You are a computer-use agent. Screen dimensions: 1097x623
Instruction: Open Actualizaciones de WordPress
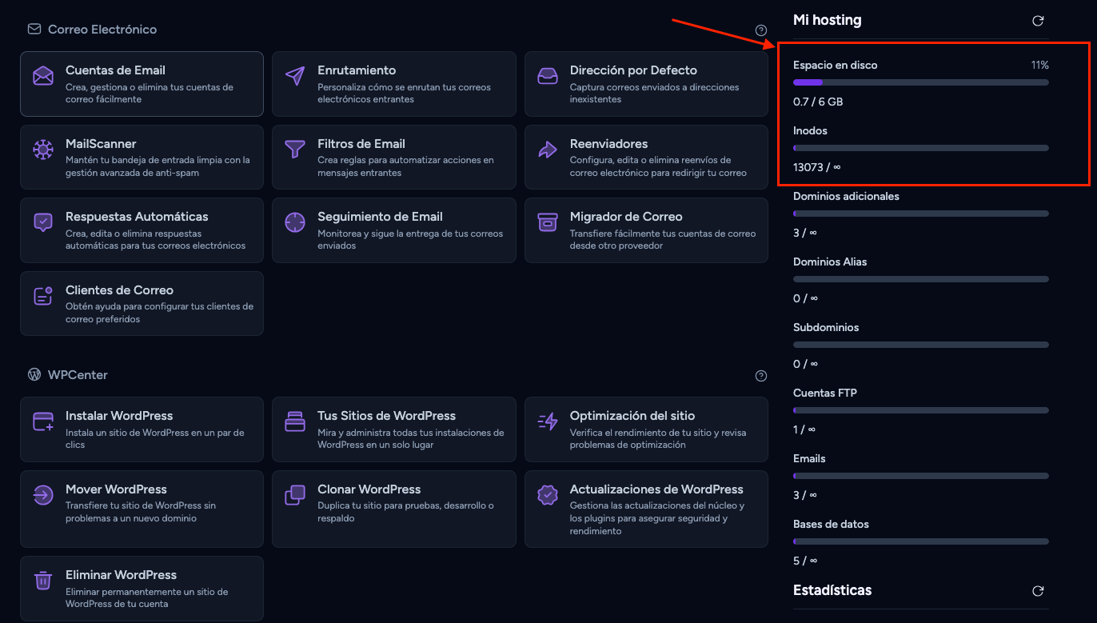[x=646, y=509]
